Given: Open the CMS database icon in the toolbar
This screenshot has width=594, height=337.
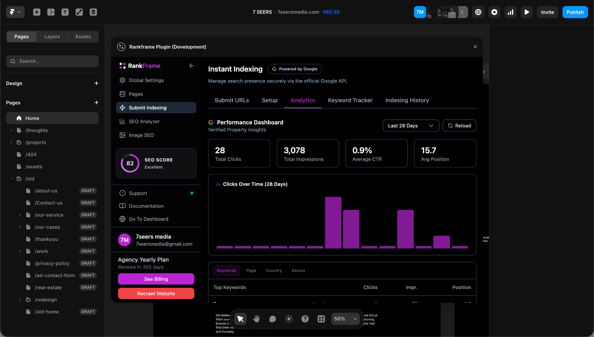Looking at the screenshot, I should tap(94, 12).
